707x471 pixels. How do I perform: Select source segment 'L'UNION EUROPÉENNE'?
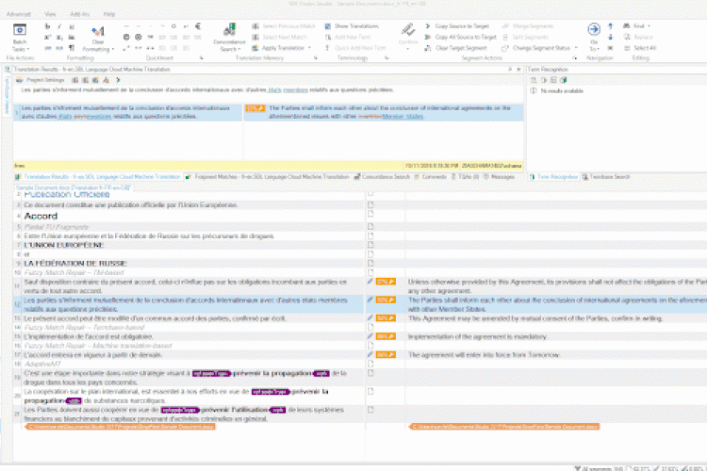(64, 245)
